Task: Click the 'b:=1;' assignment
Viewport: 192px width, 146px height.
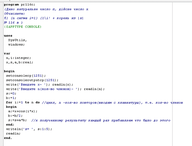Action: click(11, 98)
